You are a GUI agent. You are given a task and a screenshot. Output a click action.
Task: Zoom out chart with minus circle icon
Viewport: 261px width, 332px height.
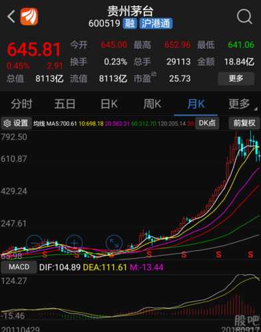coord(34,243)
